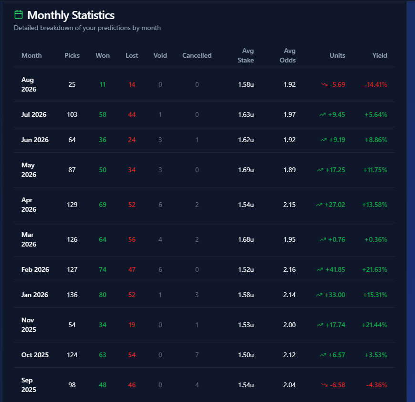This screenshot has height=402, width=415.
Task: Click the Lost column header
Action: (132, 55)
